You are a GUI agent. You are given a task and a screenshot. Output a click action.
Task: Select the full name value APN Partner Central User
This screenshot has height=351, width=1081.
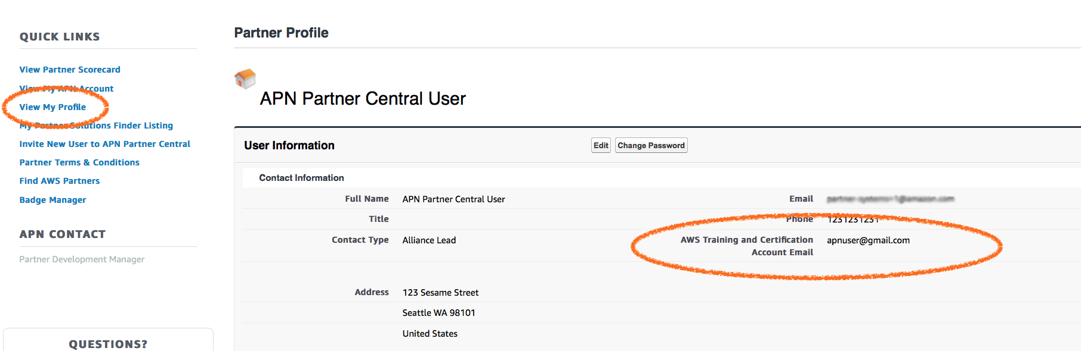point(453,199)
